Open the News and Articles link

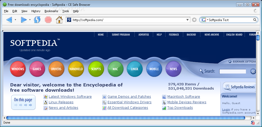(64, 108)
